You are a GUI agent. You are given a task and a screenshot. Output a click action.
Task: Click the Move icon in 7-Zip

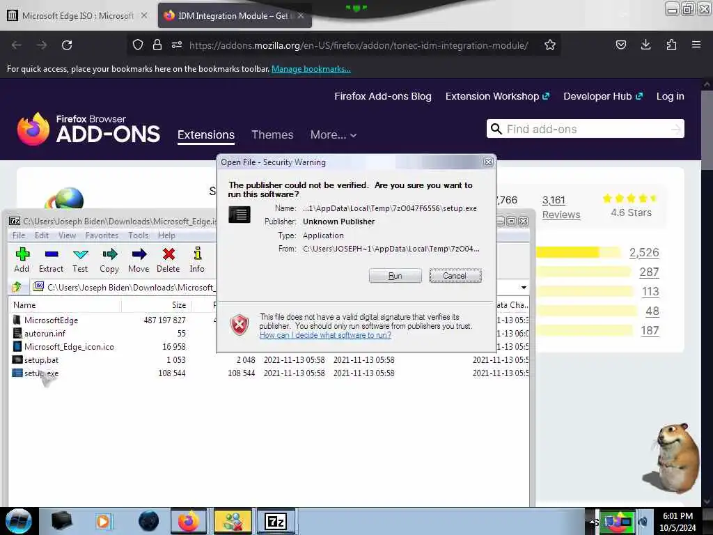[139, 260]
